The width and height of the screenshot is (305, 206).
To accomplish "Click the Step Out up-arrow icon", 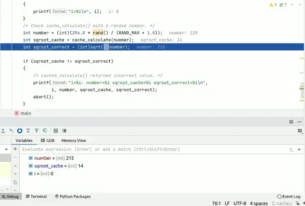I will coord(36,131).
